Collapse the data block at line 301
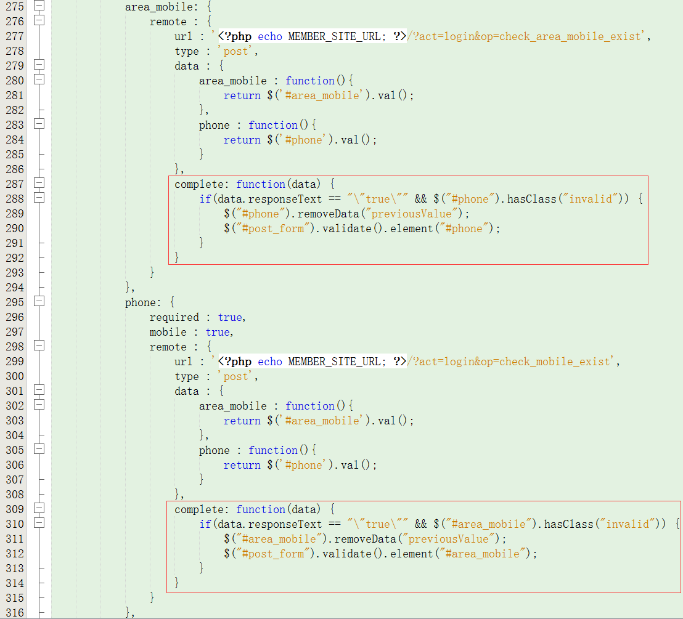 click(39, 391)
